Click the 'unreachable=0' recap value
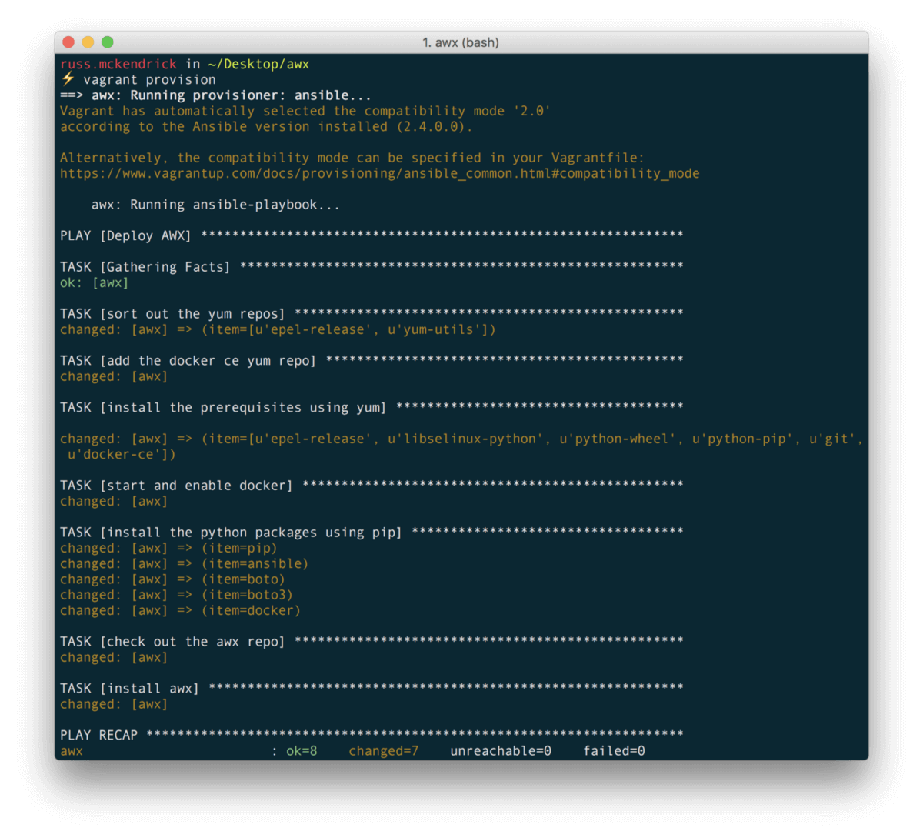Viewport: 923px width, 838px height. (x=501, y=751)
